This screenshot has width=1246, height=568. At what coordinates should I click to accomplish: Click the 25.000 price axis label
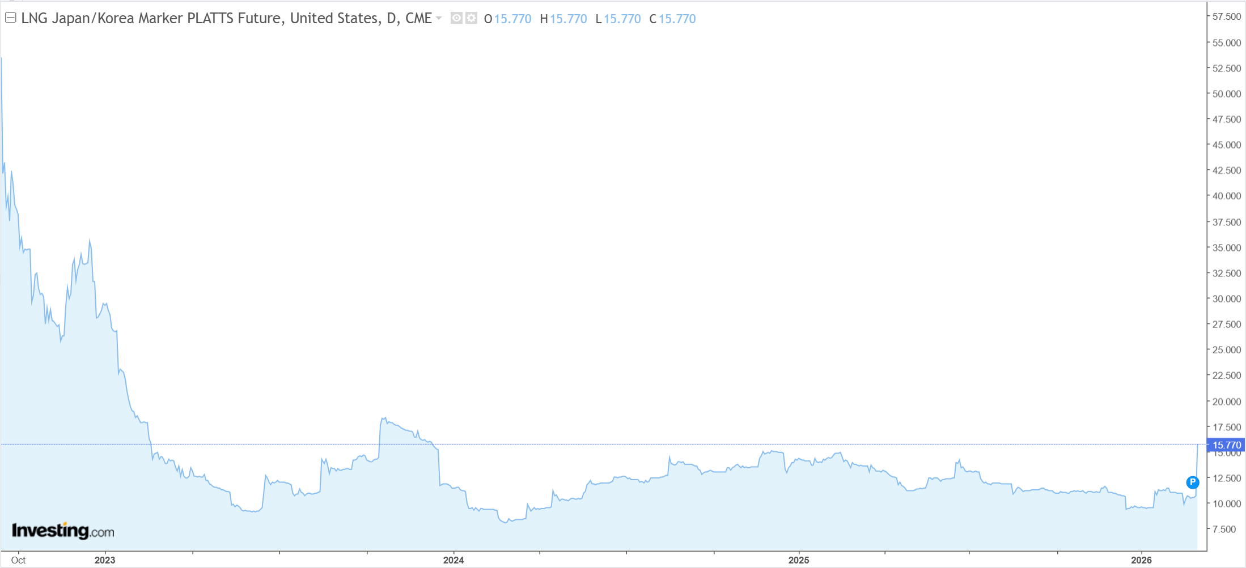click(x=1227, y=350)
